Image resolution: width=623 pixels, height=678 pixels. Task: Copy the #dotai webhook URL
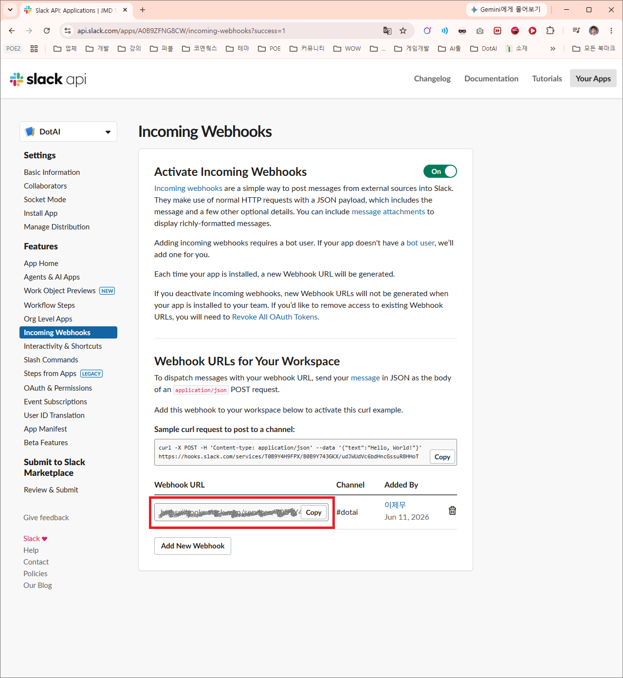tap(313, 512)
